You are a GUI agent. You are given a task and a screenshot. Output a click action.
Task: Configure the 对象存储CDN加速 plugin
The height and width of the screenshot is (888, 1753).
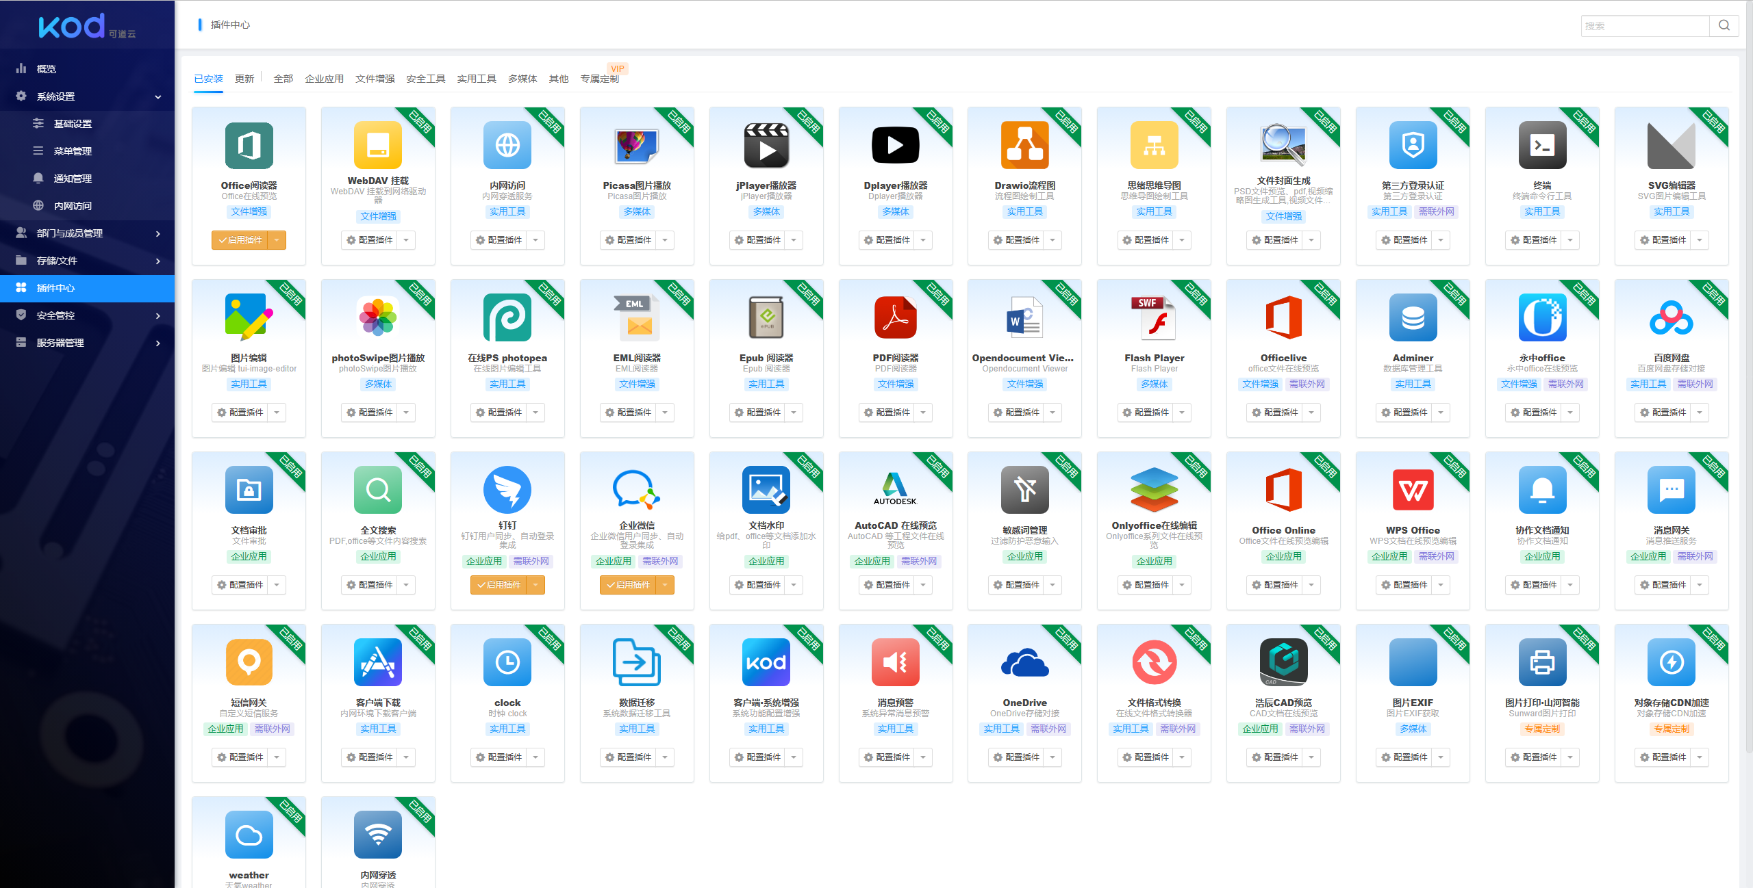[1663, 757]
